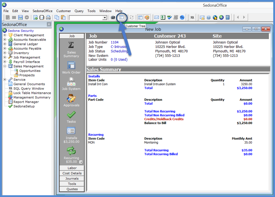Viewport: 275px width, 197px height.
Task: Expand the Inventory tree node
Action: tap(5, 53)
